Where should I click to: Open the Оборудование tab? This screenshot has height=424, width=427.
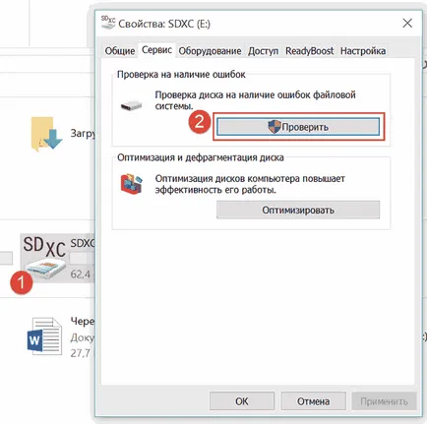(210, 51)
